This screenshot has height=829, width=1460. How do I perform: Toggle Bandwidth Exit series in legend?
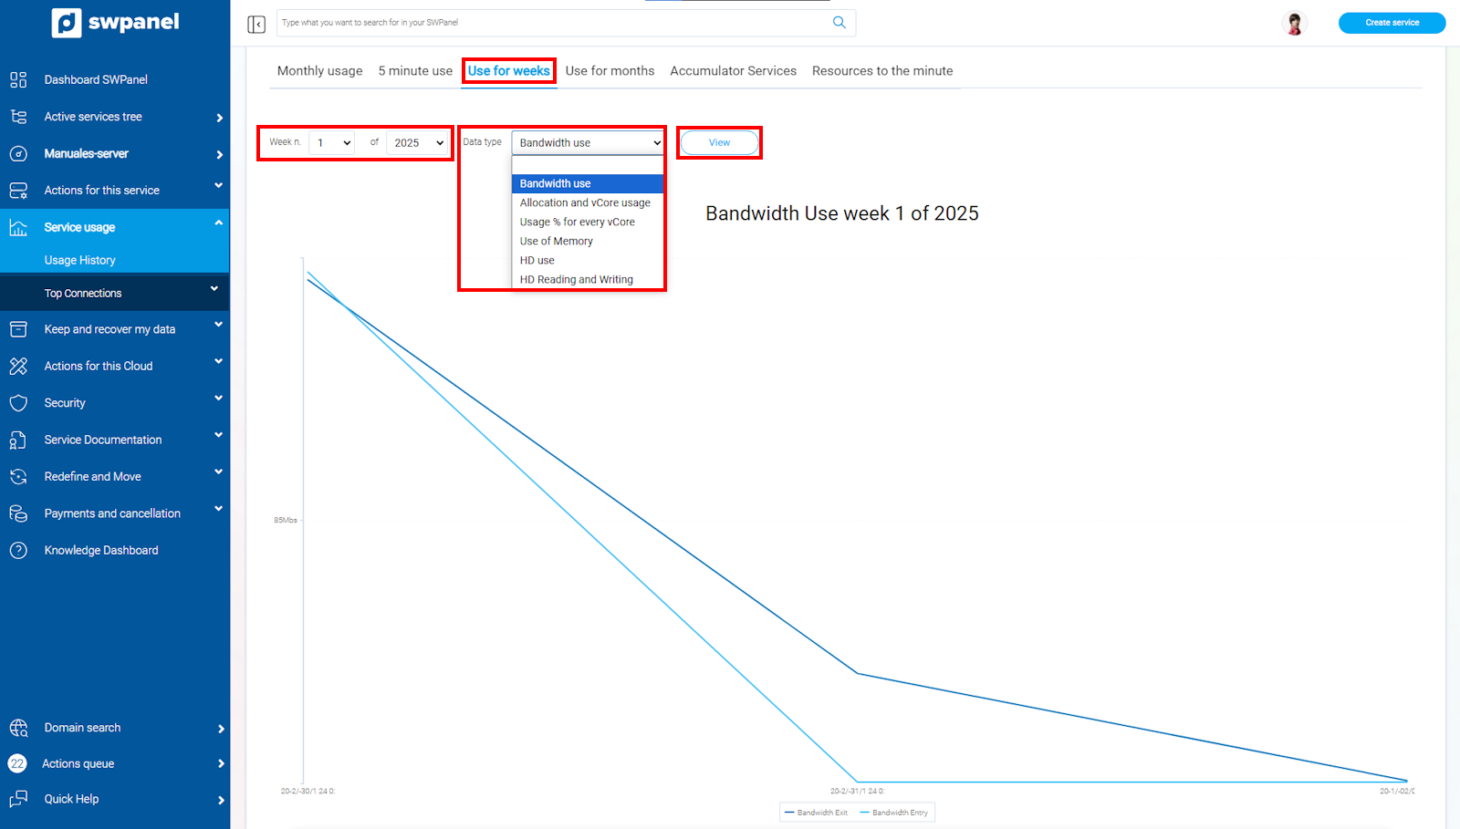pyautogui.click(x=816, y=813)
